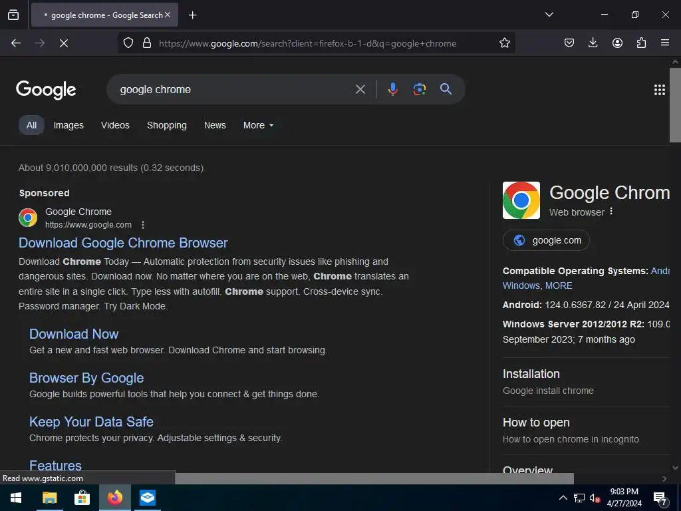Start voice search with microphone

392,89
